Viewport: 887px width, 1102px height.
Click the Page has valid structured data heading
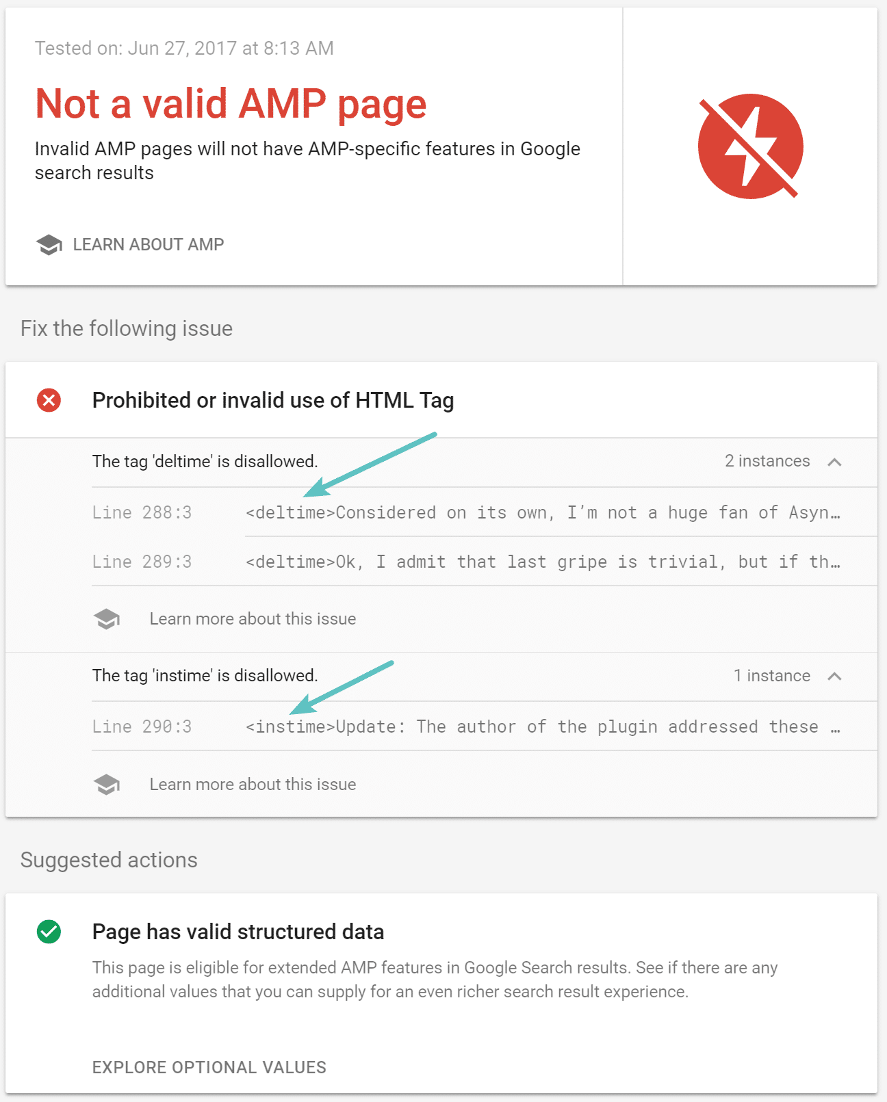pos(238,931)
